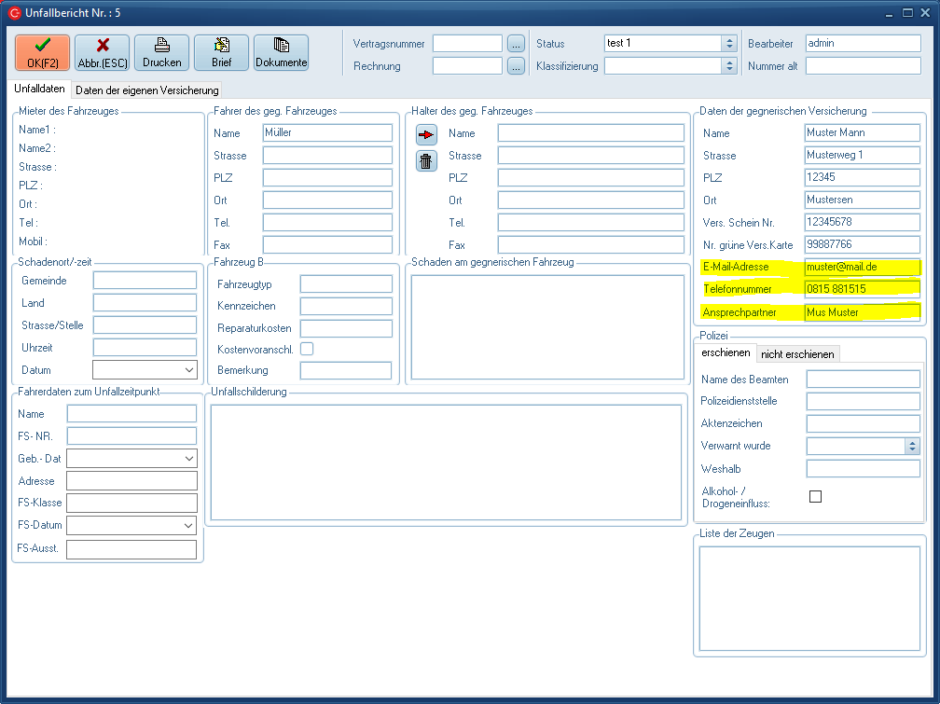Open the Datum dropdown in Schadenort/-zeit
940x704 pixels.
coord(190,370)
